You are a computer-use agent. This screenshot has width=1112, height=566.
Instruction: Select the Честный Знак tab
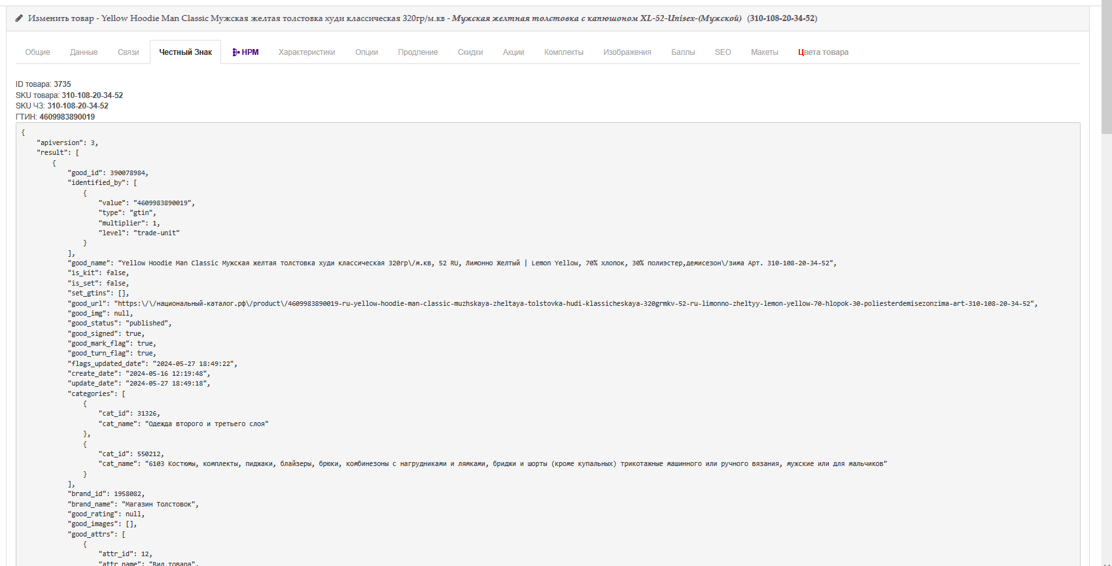pos(185,52)
